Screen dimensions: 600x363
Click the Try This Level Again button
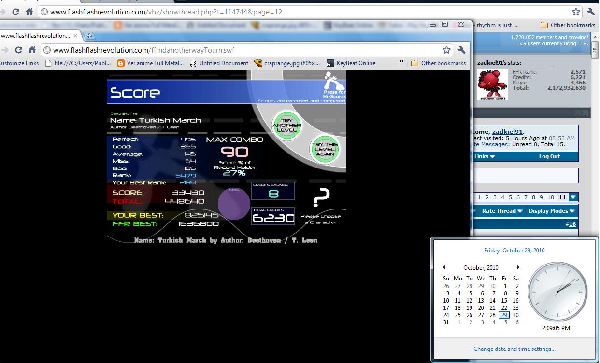[x=325, y=149]
